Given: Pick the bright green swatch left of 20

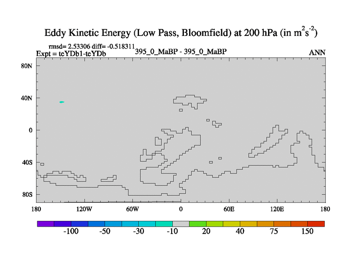Looking at the screenshot, I should coord(197,224).
